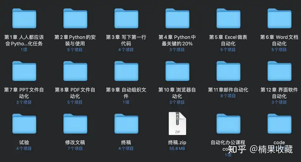Click the 第3章 写下第一行代码 folder icon
Viewport: 301px width, 162px height.
coord(126,18)
